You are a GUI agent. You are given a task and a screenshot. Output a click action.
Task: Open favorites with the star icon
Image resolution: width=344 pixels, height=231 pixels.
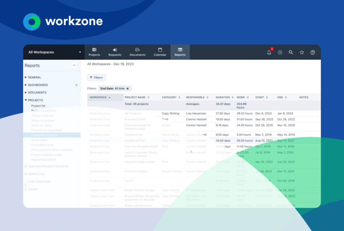302,52
